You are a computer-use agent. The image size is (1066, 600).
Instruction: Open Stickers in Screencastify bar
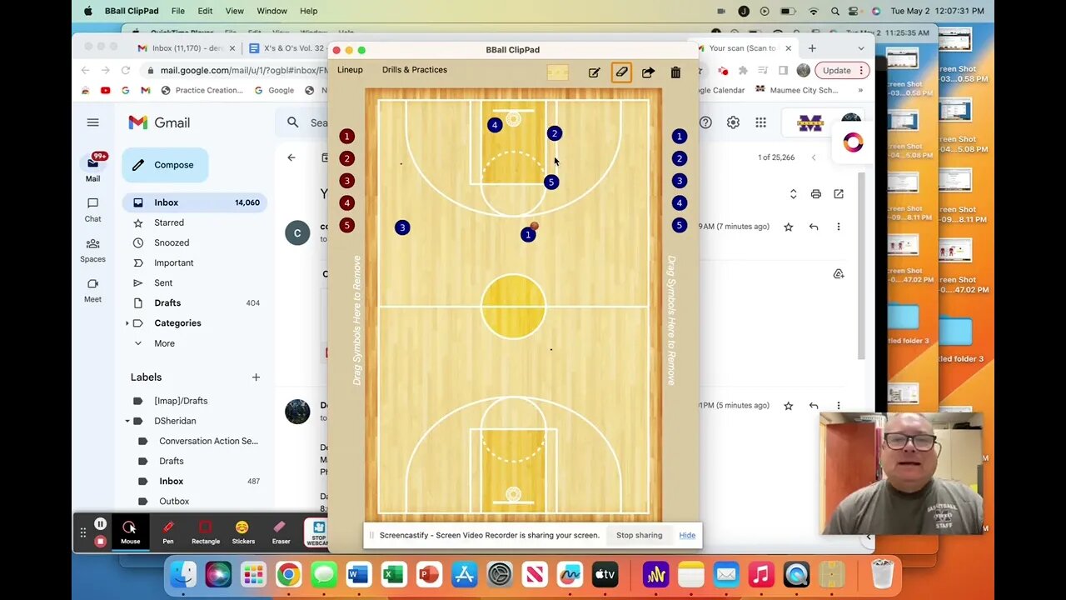point(243,532)
